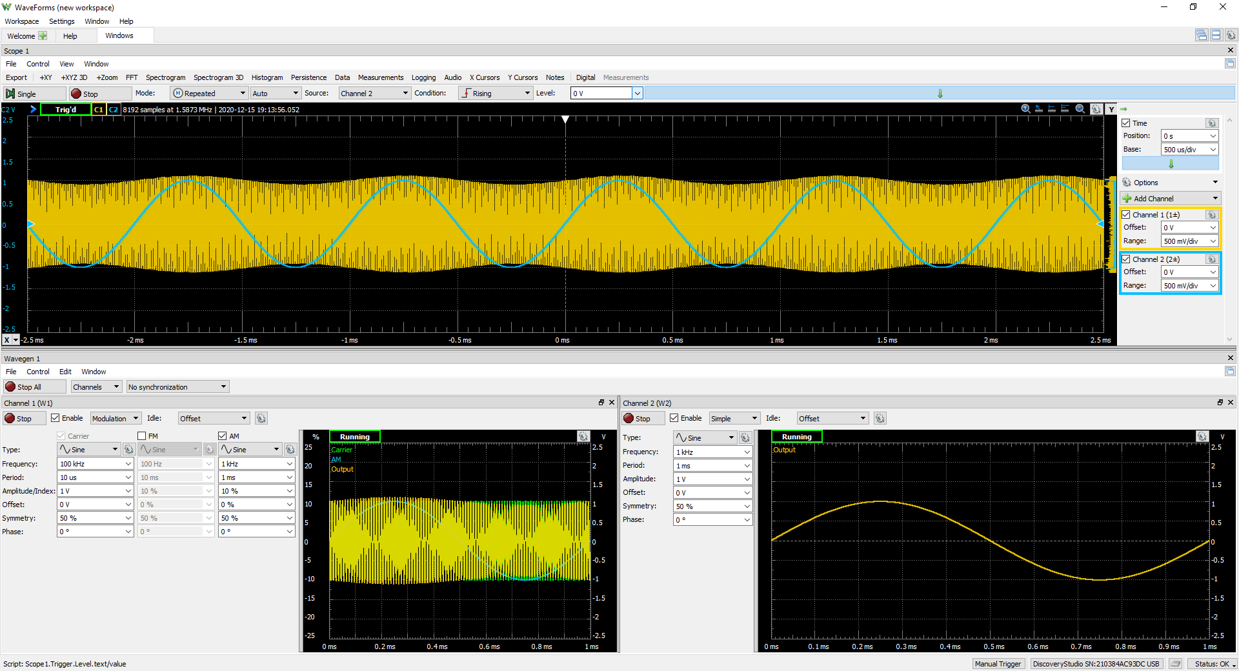Click the Single acquisition button
The image size is (1239, 671).
[x=35, y=94]
